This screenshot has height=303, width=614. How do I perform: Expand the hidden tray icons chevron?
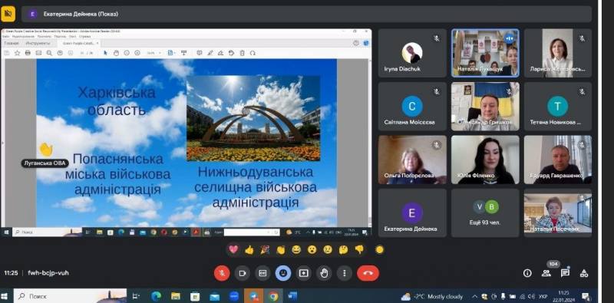tap(474, 296)
